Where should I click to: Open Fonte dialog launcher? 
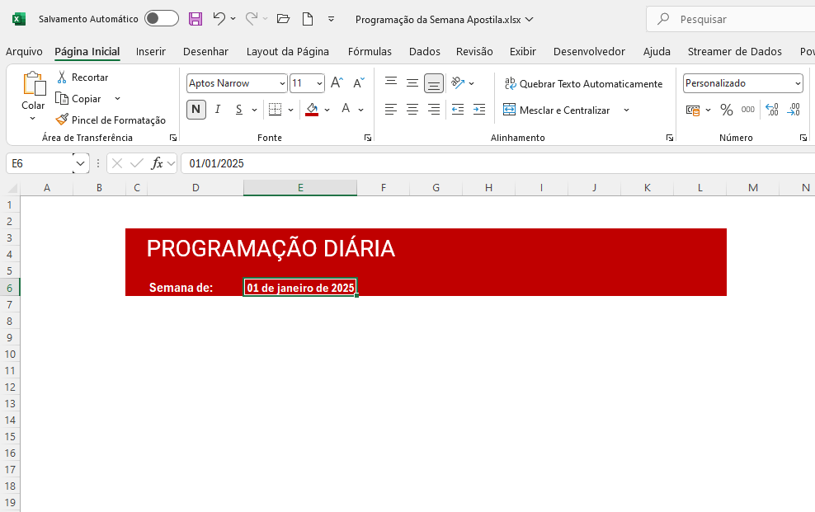point(368,138)
